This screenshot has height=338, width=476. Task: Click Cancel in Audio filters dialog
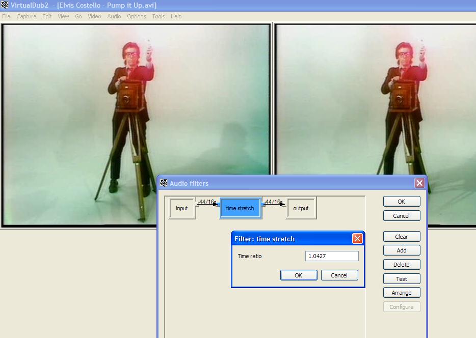point(402,216)
